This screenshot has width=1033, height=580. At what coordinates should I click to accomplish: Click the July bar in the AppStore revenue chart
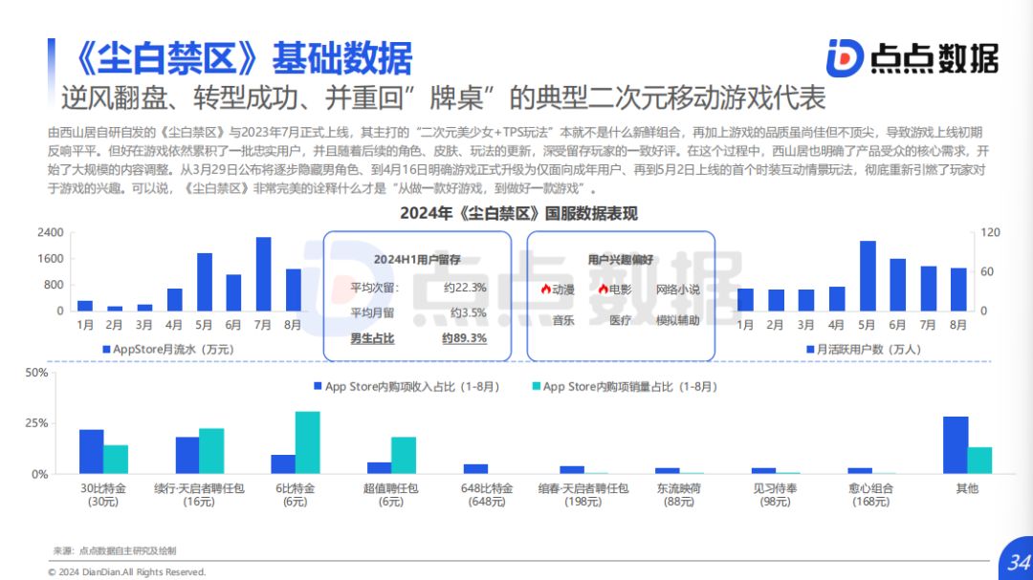[264, 274]
